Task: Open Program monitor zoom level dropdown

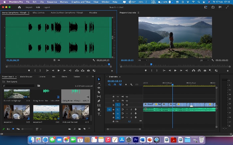Action: tap(143, 60)
